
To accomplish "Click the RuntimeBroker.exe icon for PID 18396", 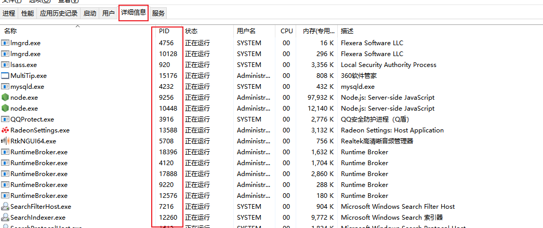I will 5,152.
